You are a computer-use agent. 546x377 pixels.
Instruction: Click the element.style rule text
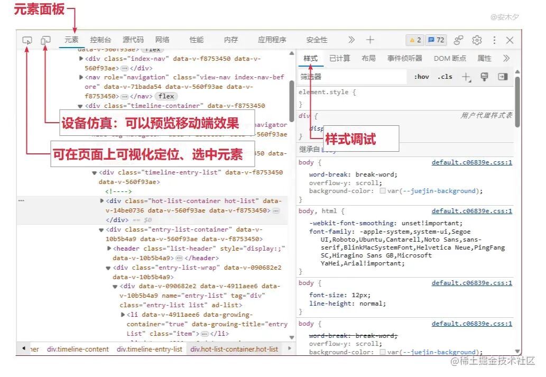tap(327, 92)
